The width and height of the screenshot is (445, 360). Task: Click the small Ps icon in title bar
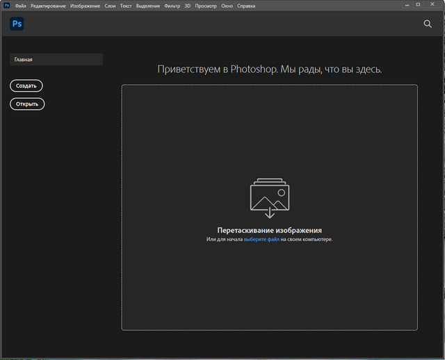coord(6,6)
